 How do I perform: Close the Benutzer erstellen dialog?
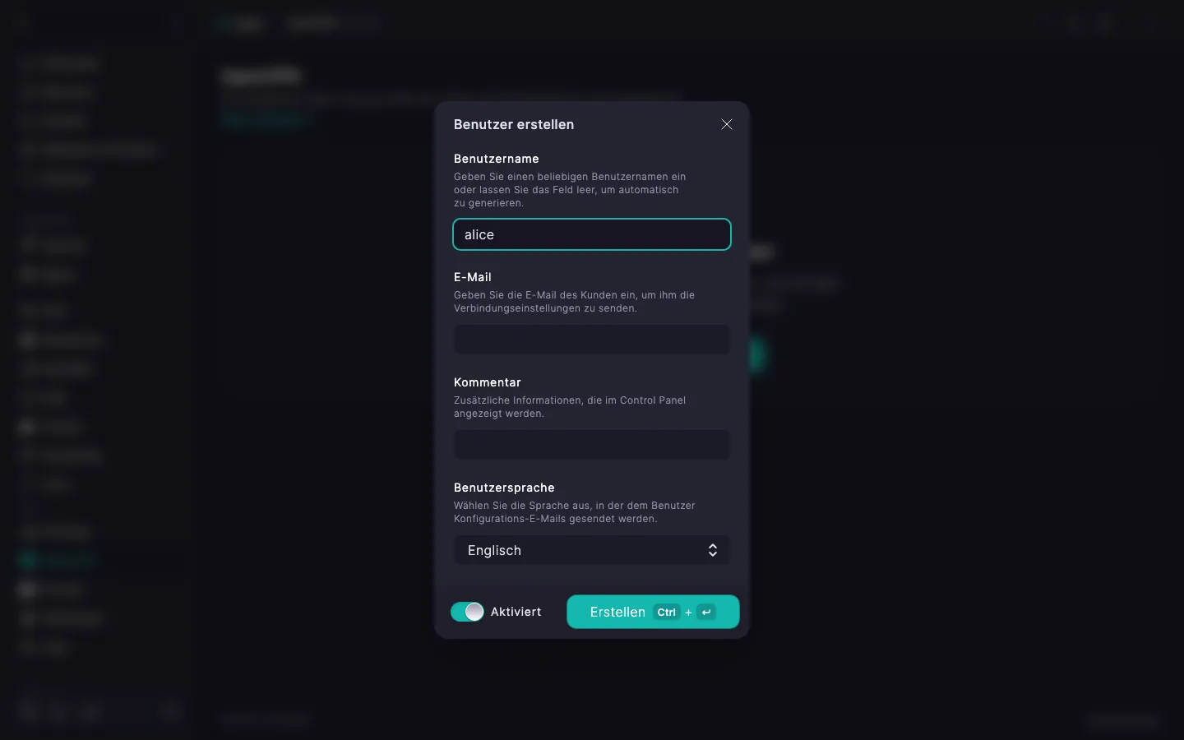pos(727,124)
